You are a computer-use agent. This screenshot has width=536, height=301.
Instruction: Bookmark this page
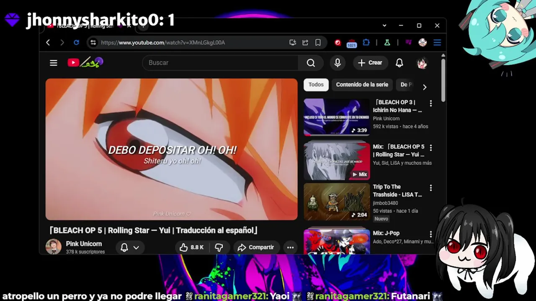[x=318, y=43]
